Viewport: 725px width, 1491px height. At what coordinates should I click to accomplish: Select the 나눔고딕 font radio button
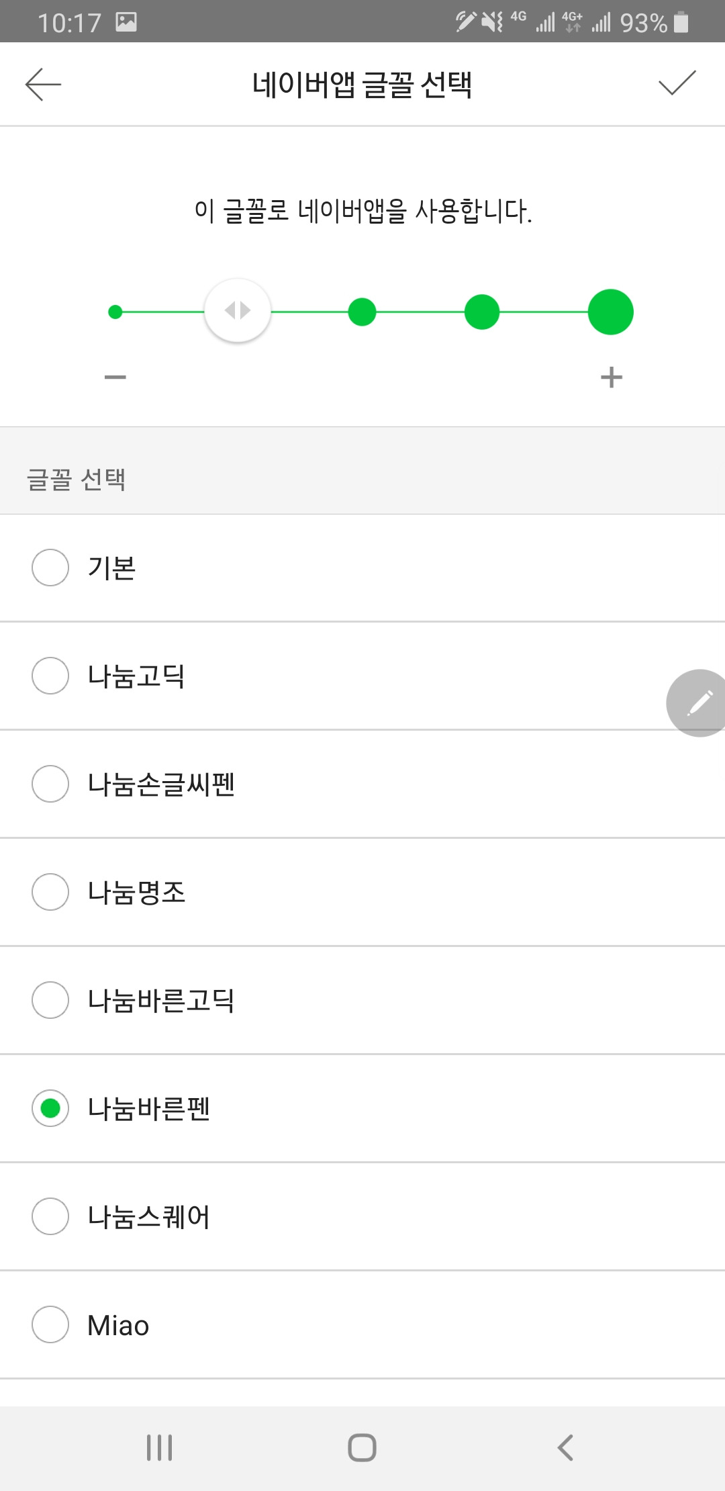click(x=50, y=676)
